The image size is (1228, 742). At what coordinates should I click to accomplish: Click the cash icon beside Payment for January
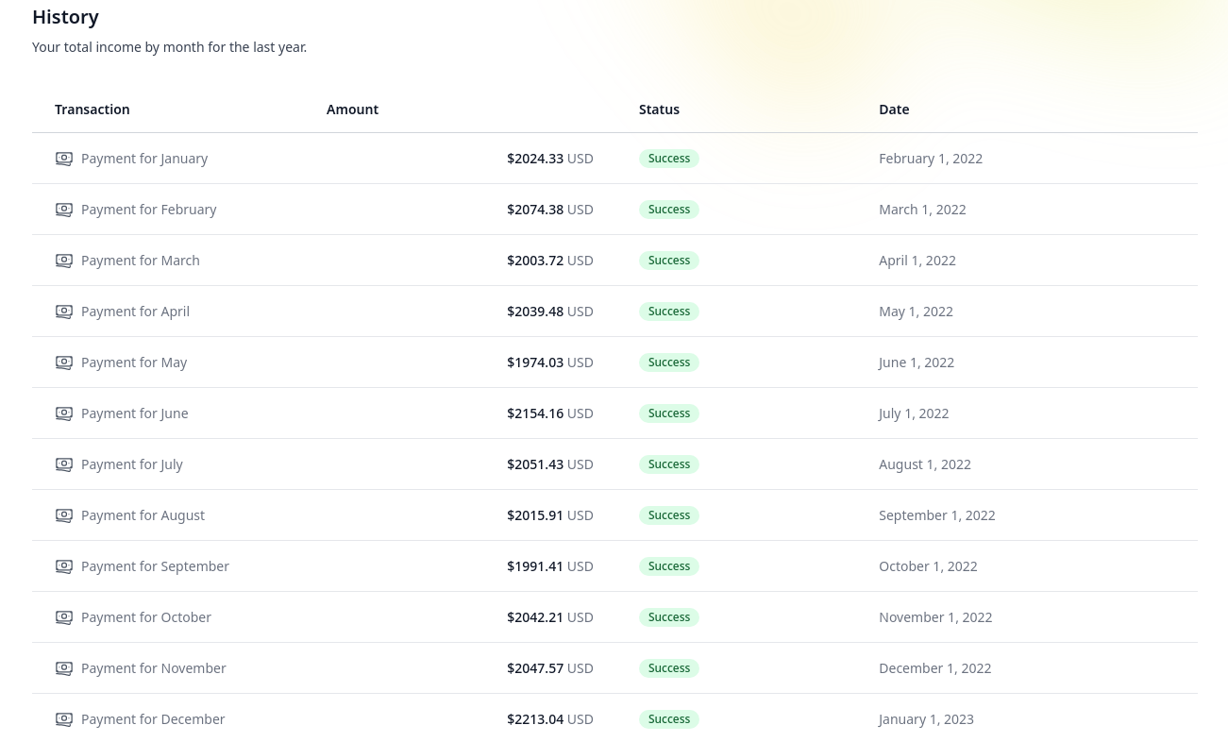click(64, 159)
